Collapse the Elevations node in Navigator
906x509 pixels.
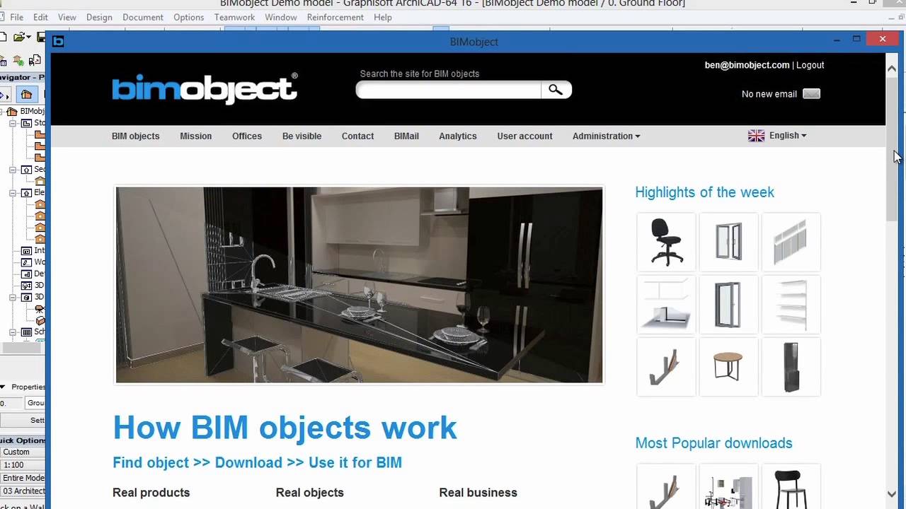pos(13,192)
